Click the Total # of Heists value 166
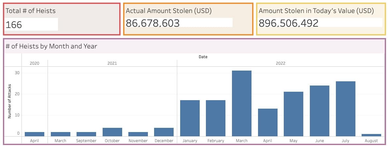Viewport: 388px width, 147px height. coord(14,25)
